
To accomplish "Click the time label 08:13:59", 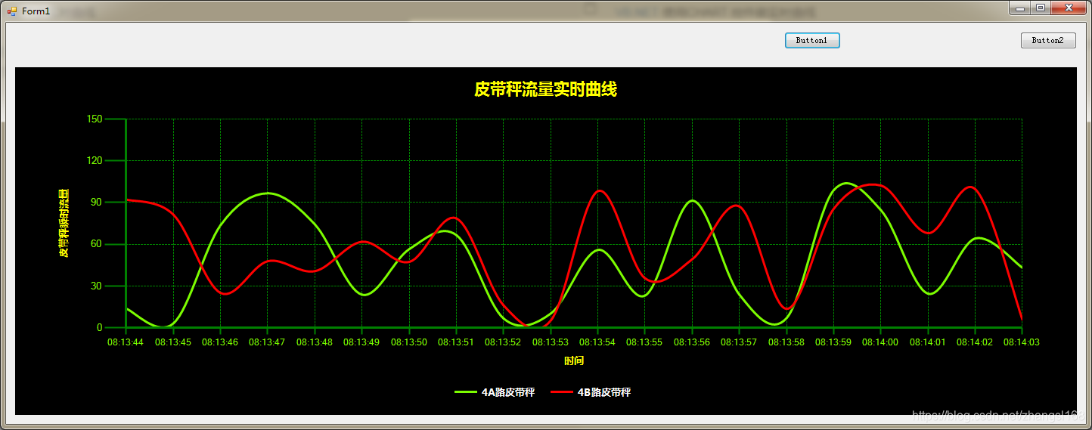I will point(833,342).
